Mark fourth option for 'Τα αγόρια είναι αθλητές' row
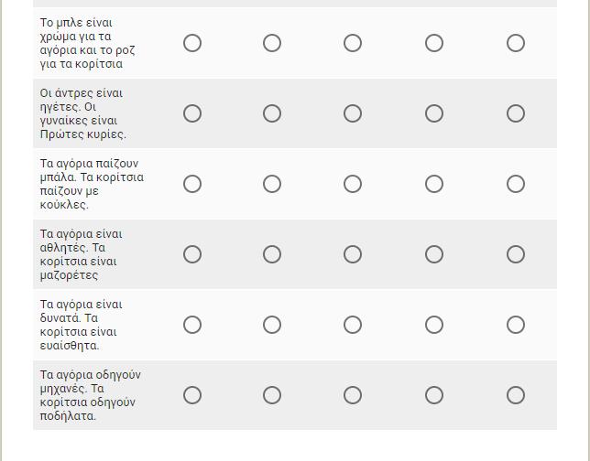This screenshot has width=590, height=461. point(434,254)
